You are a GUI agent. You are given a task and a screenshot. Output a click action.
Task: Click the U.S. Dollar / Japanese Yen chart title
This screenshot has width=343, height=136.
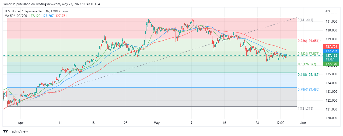click(36, 11)
